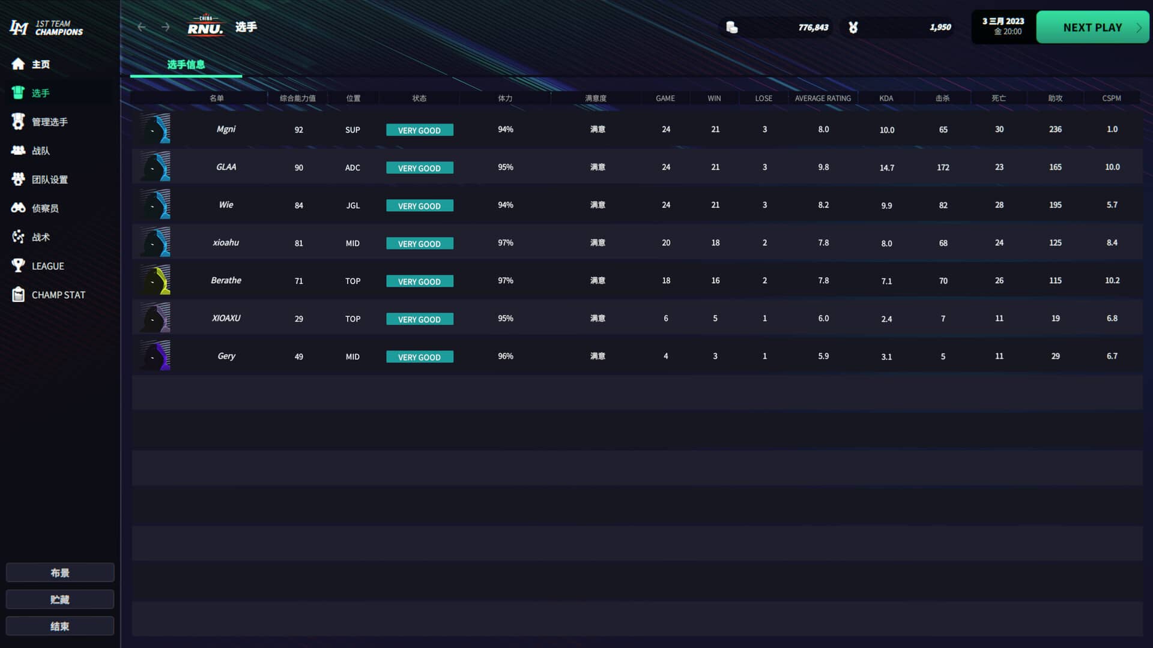Click the currency/coins icon in top bar
The image size is (1153, 648).
731,27
